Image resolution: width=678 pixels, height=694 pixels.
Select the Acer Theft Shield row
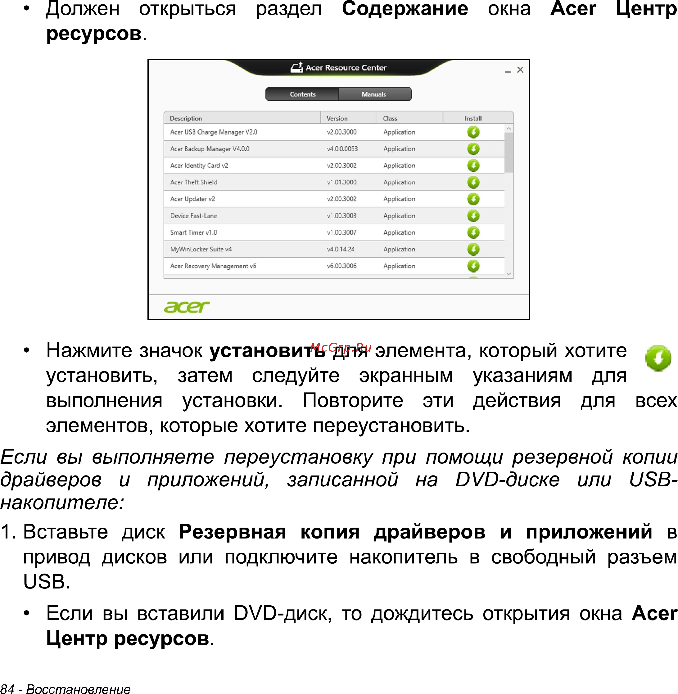[x=334, y=182]
